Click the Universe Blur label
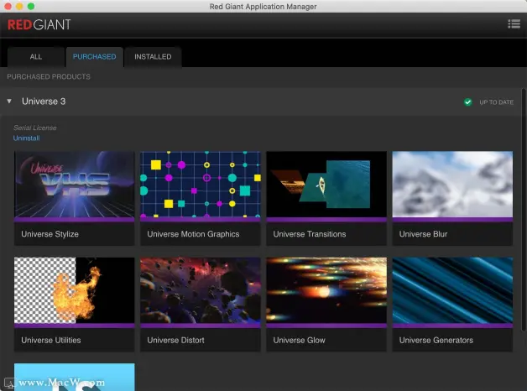527x391 pixels. pyautogui.click(x=423, y=234)
